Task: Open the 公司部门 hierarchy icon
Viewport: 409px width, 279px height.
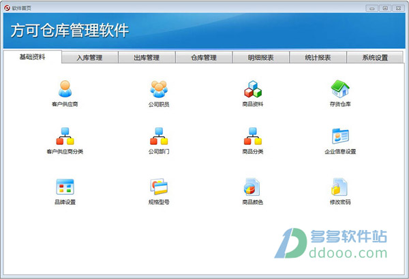Action: [159, 136]
